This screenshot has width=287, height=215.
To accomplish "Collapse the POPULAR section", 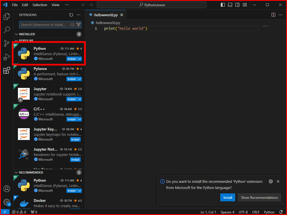I will pos(16,40).
